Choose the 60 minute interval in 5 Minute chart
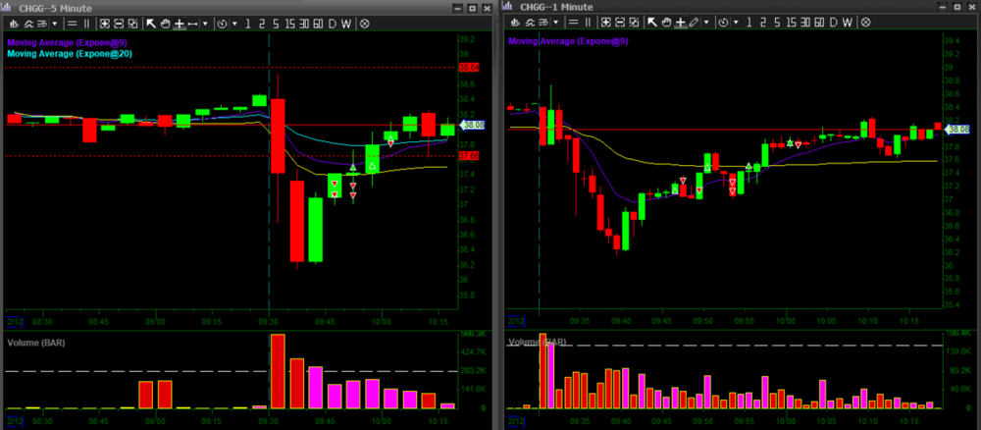 [x=316, y=23]
